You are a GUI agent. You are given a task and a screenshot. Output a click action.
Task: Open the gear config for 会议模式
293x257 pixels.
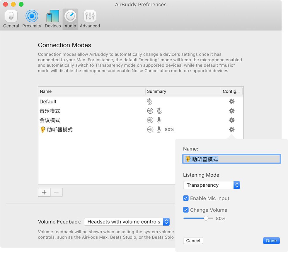pyautogui.click(x=232, y=120)
